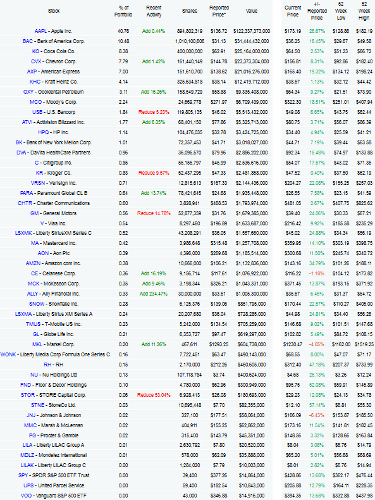
Task: Open the CHTR Charter Communications ticker
Action: click(x=25, y=203)
